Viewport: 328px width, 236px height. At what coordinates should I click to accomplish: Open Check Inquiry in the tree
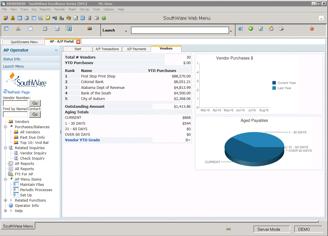(x=32, y=158)
